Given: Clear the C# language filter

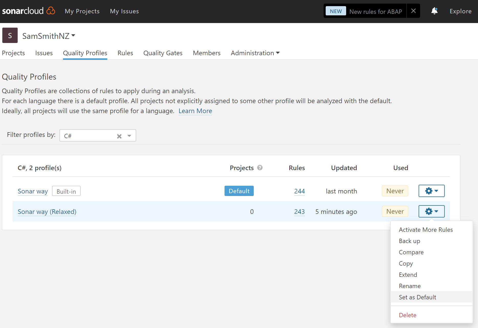Looking at the screenshot, I should click(x=119, y=136).
